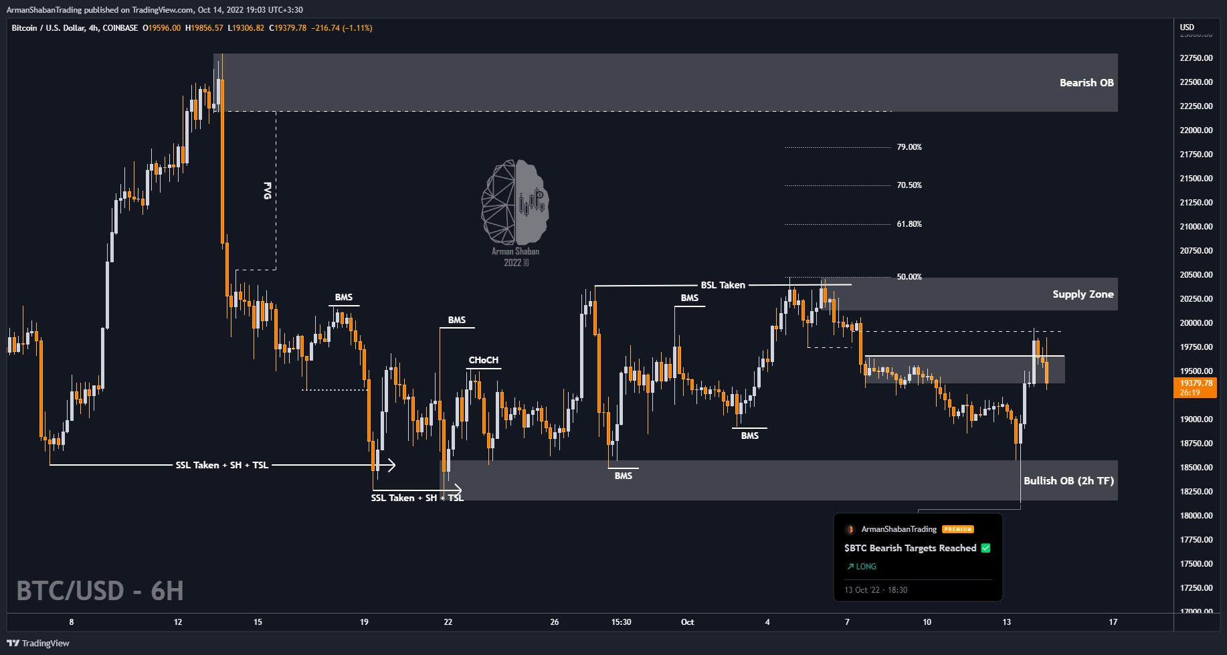This screenshot has width=1227, height=655.
Task: Click the 61.80% Fibonacci level label
Action: [x=909, y=224]
